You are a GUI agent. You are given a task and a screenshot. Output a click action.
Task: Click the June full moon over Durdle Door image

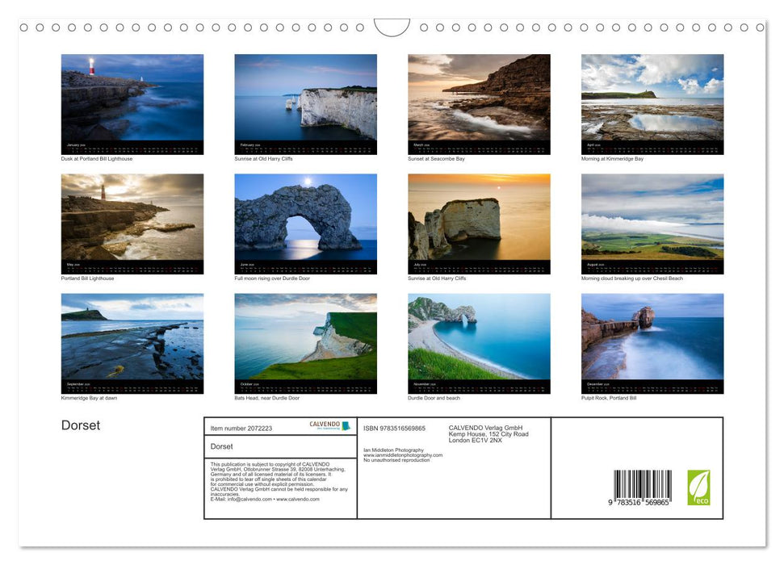coord(305,221)
